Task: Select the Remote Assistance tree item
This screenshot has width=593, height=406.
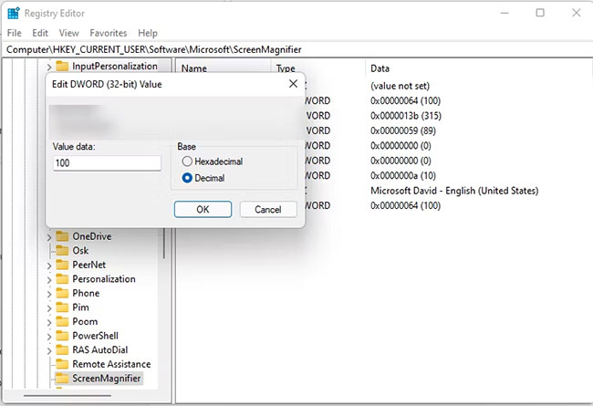Action: [111, 364]
